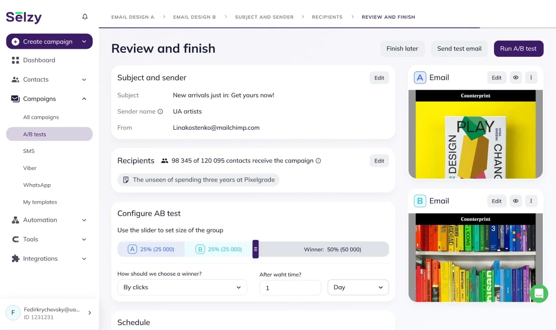Viewport: 556px width, 330px height.
Task: Click the notification bell icon
Action: click(x=85, y=17)
